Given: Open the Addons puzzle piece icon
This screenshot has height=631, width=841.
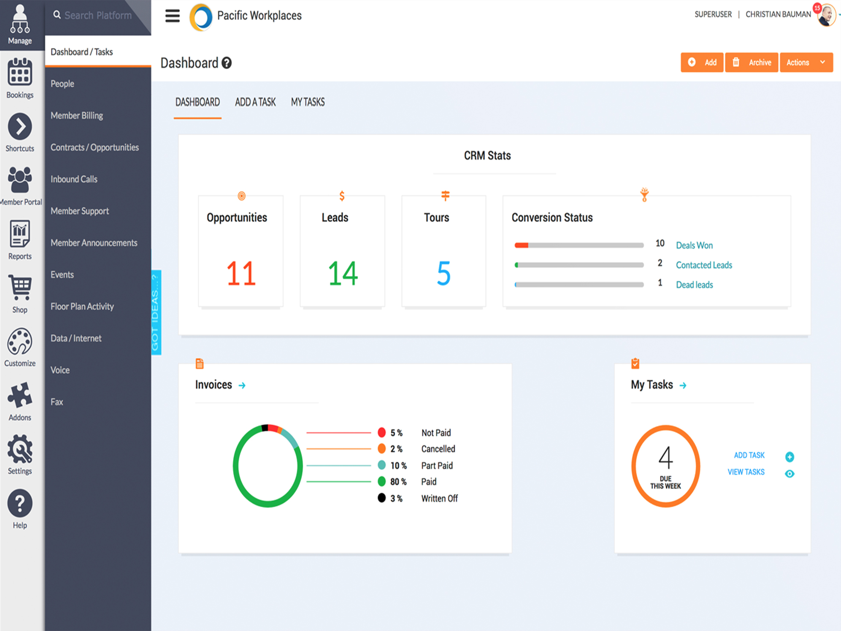Looking at the screenshot, I should [20, 395].
